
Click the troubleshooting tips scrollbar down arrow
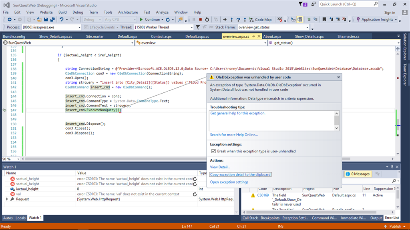[x=336, y=128]
